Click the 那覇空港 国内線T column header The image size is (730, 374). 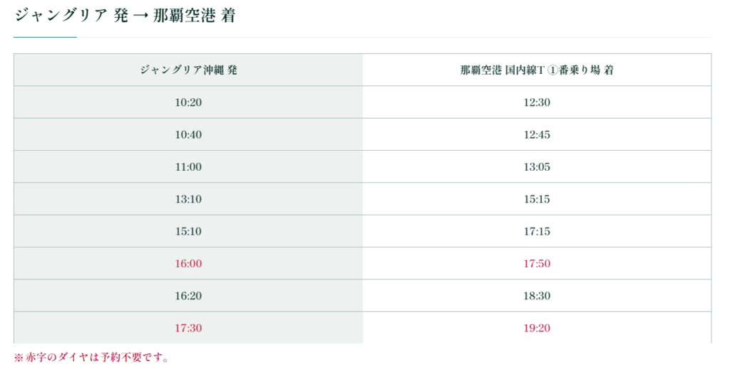537,70
